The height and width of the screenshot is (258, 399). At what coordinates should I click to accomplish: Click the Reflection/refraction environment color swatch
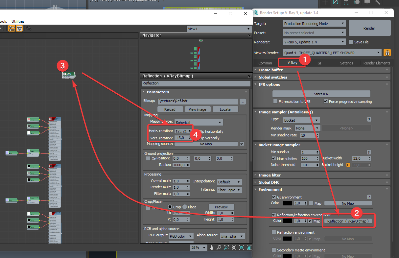click(x=287, y=221)
